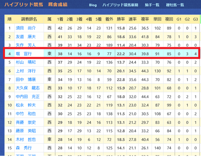Select rank number 10 in 松永 幹夫 row
The height and width of the screenshot is (159, 201).
[x=10, y=105]
